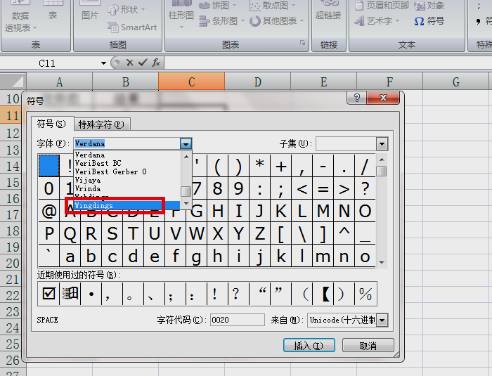The image size is (492, 376).
Task: Open the chart group dialog launcher
Action: coord(302,43)
